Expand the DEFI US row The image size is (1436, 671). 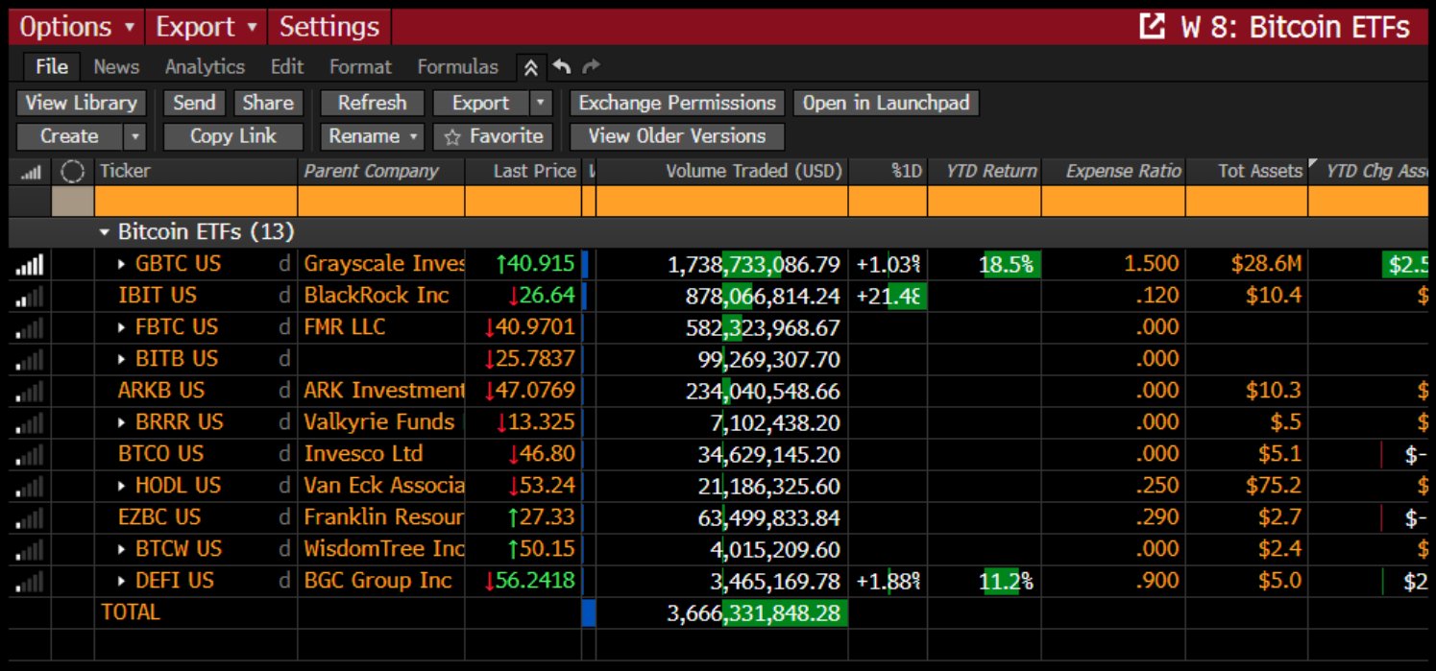tap(122, 581)
